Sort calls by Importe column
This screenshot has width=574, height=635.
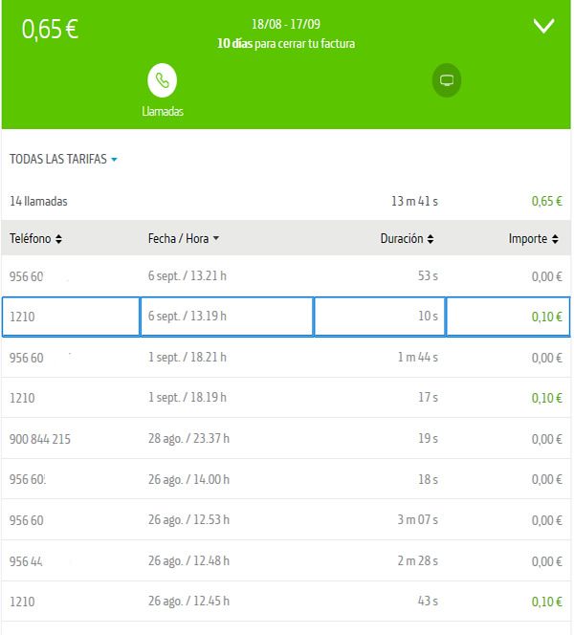(533, 238)
